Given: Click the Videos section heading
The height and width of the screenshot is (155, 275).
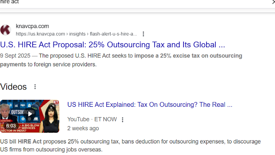Looking at the screenshot, I should [x=13, y=87].
